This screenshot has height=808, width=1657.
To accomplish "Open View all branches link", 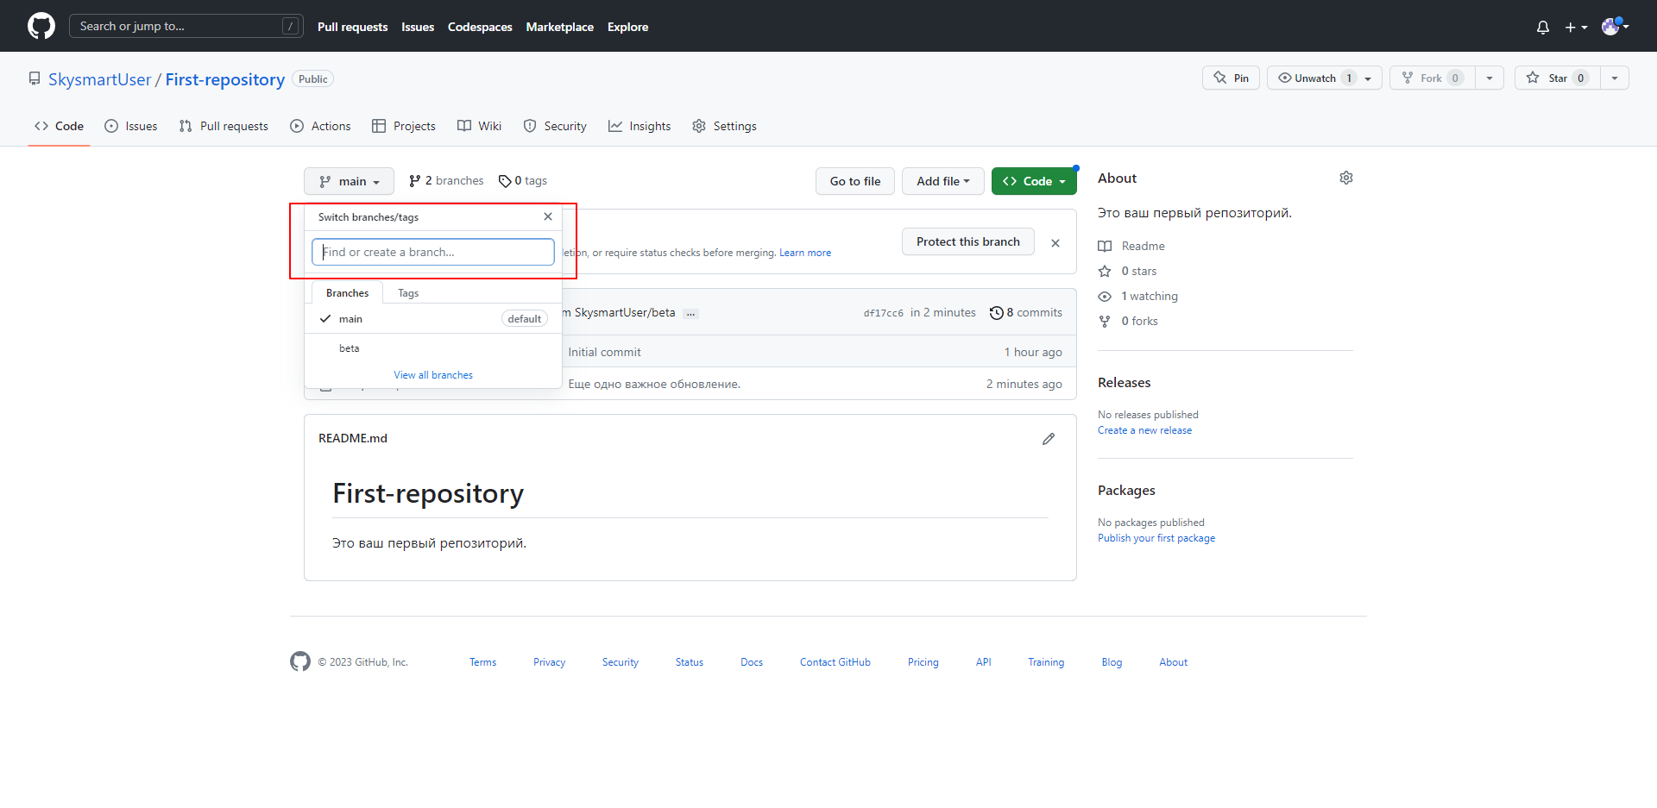I will tap(433, 375).
